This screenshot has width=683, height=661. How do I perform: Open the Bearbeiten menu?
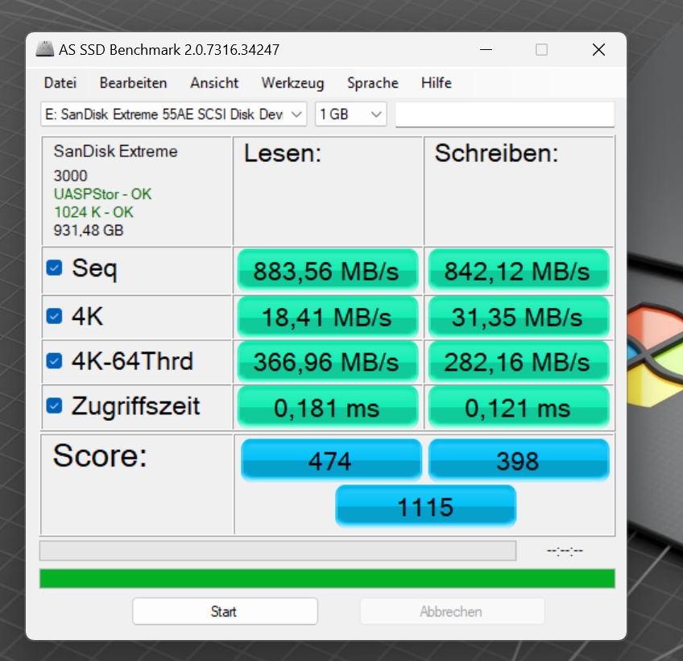[133, 83]
